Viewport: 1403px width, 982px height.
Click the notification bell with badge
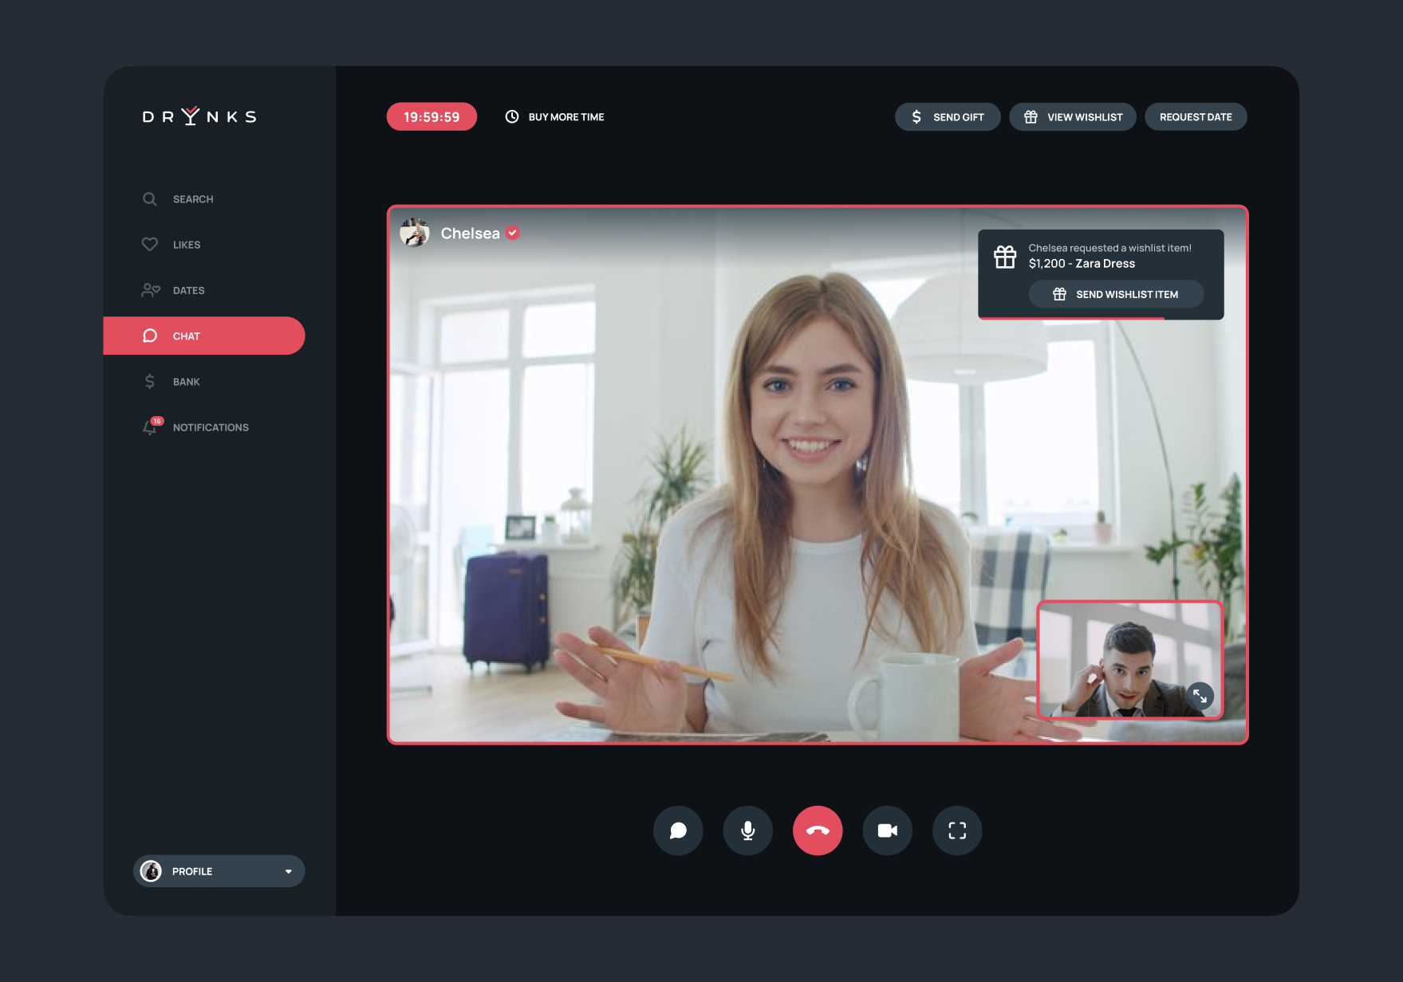click(152, 426)
